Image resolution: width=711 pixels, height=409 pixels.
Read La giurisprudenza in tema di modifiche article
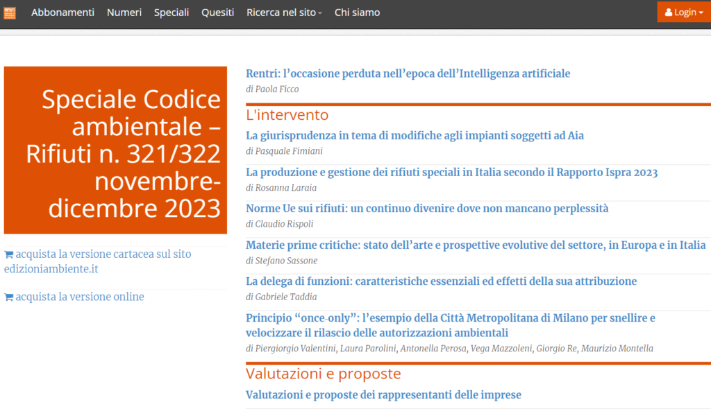pyautogui.click(x=415, y=135)
